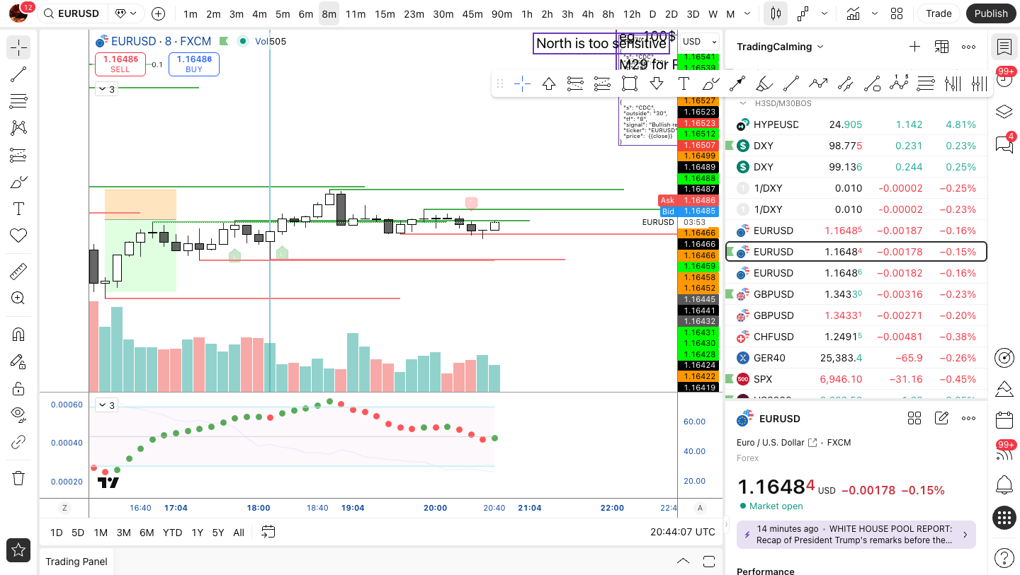The height and width of the screenshot is (575, 1020).
Task: Expand the Trading Panel with the chevron
Action: point(683,562)
